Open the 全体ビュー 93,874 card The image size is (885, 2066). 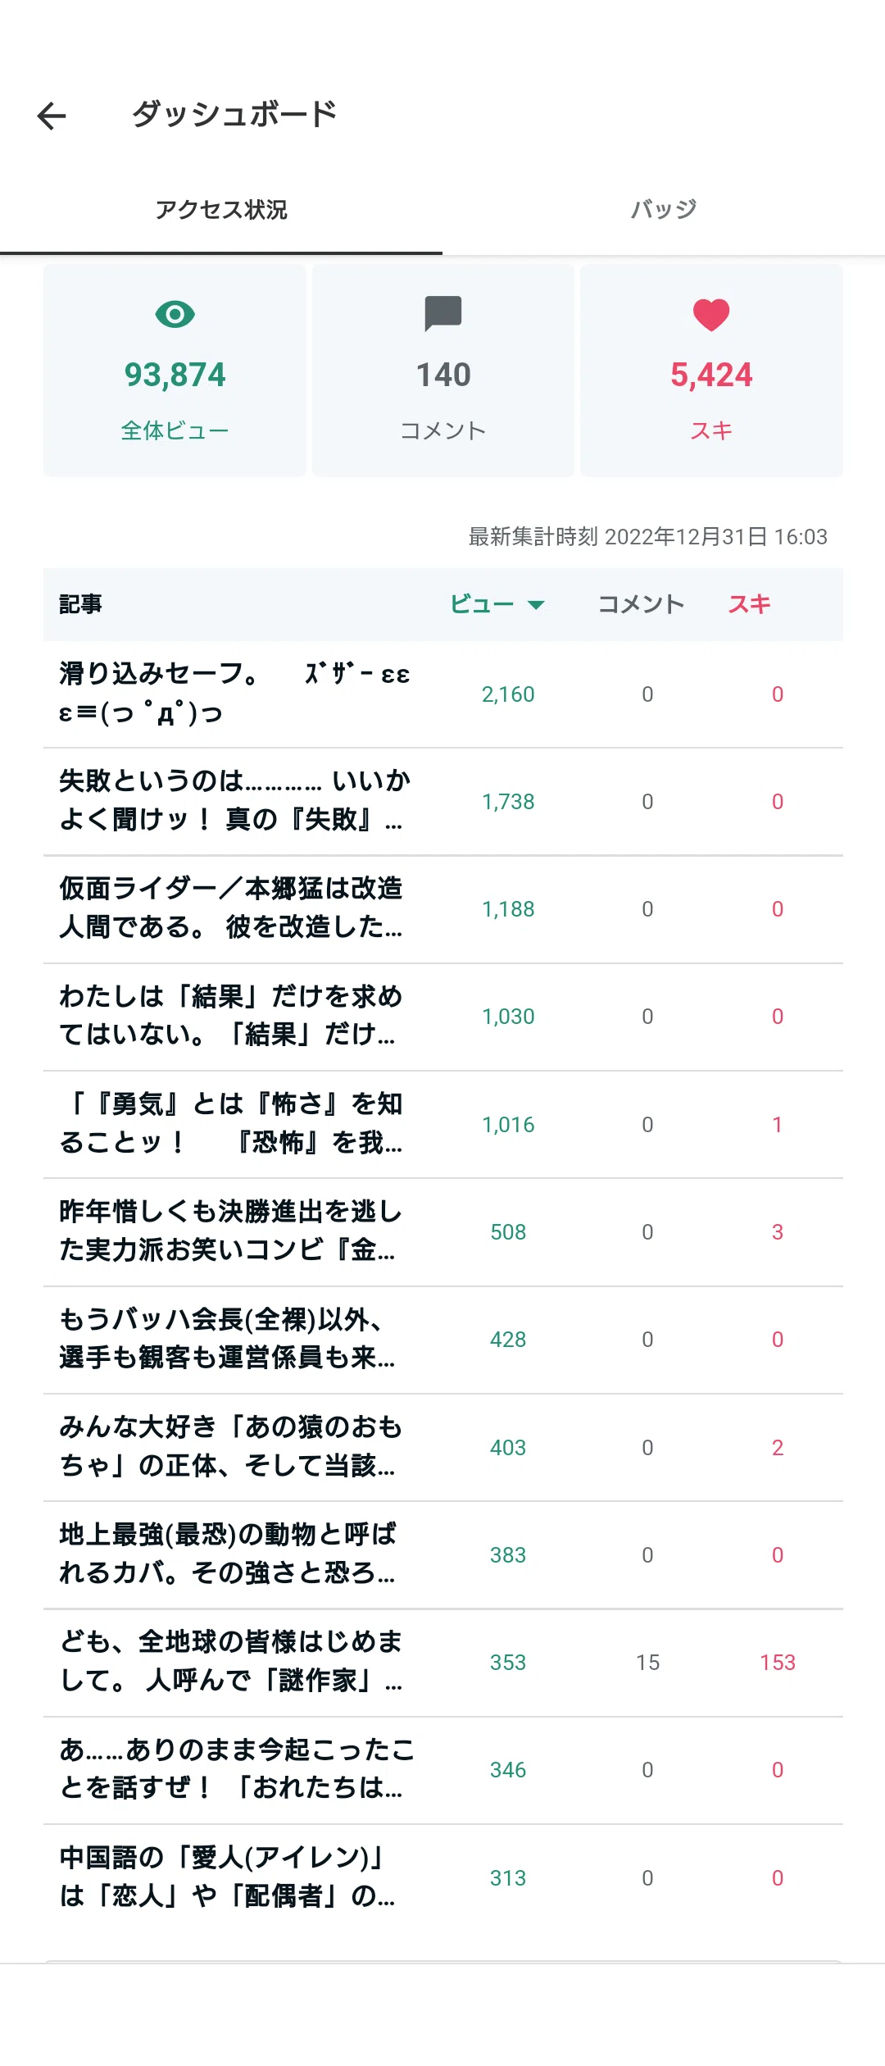pyautogui.click(x=175, y=370)
